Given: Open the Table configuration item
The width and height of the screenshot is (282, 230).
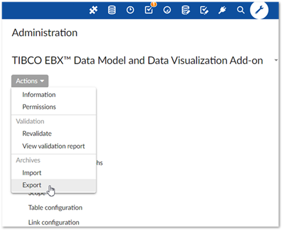Looking at the screenshot, I should tap(55, 208).
